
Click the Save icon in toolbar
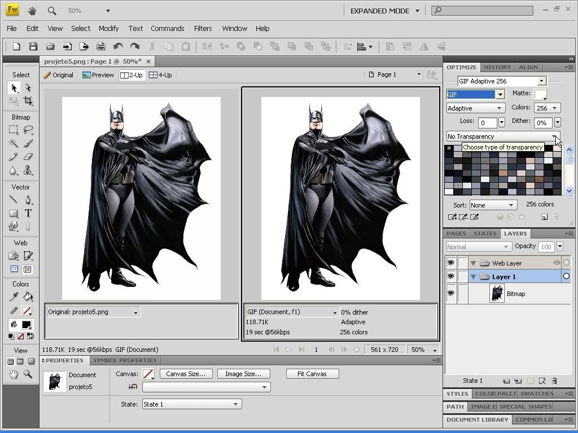[33, 46]
